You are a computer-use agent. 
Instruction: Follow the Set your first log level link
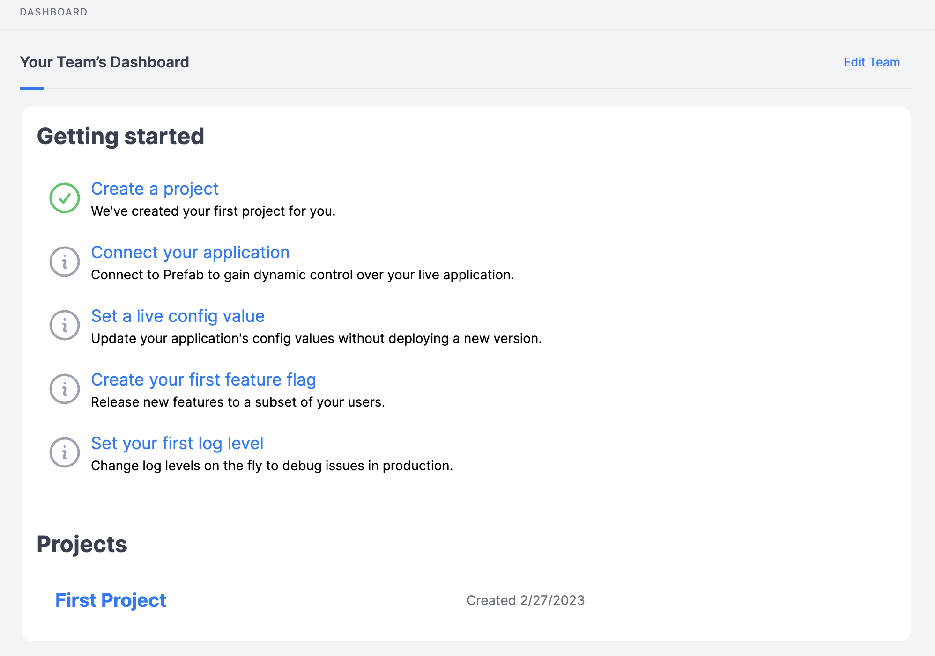[x=177, y=443]
